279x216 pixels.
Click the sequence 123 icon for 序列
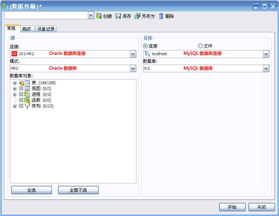27,106
